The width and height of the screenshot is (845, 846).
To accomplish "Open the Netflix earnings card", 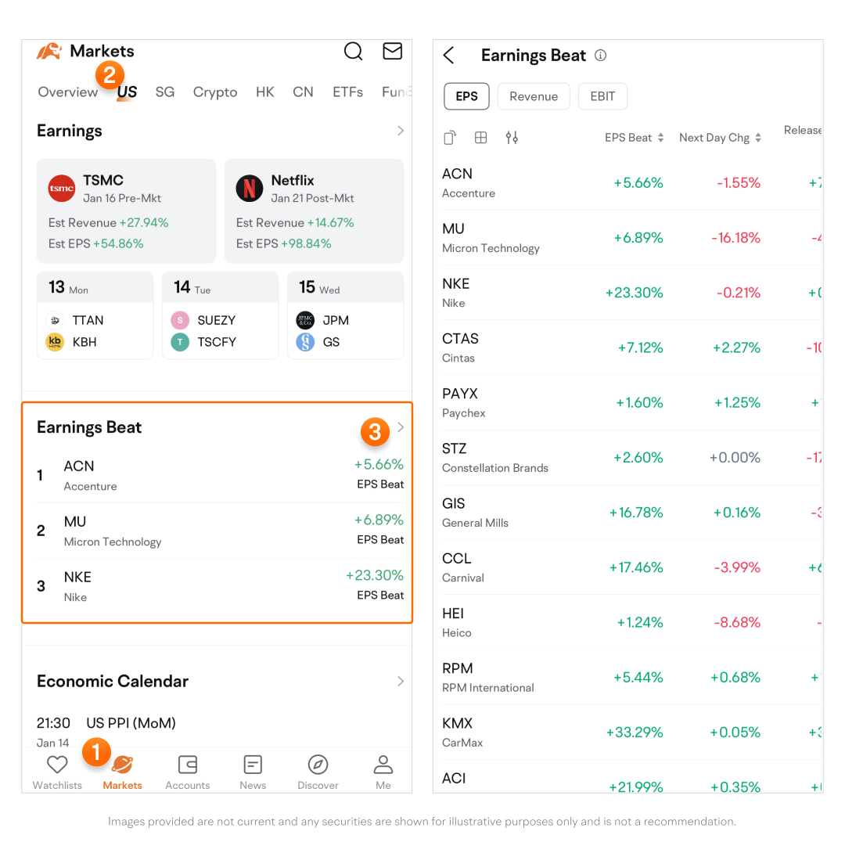I will tap(314, 211).
